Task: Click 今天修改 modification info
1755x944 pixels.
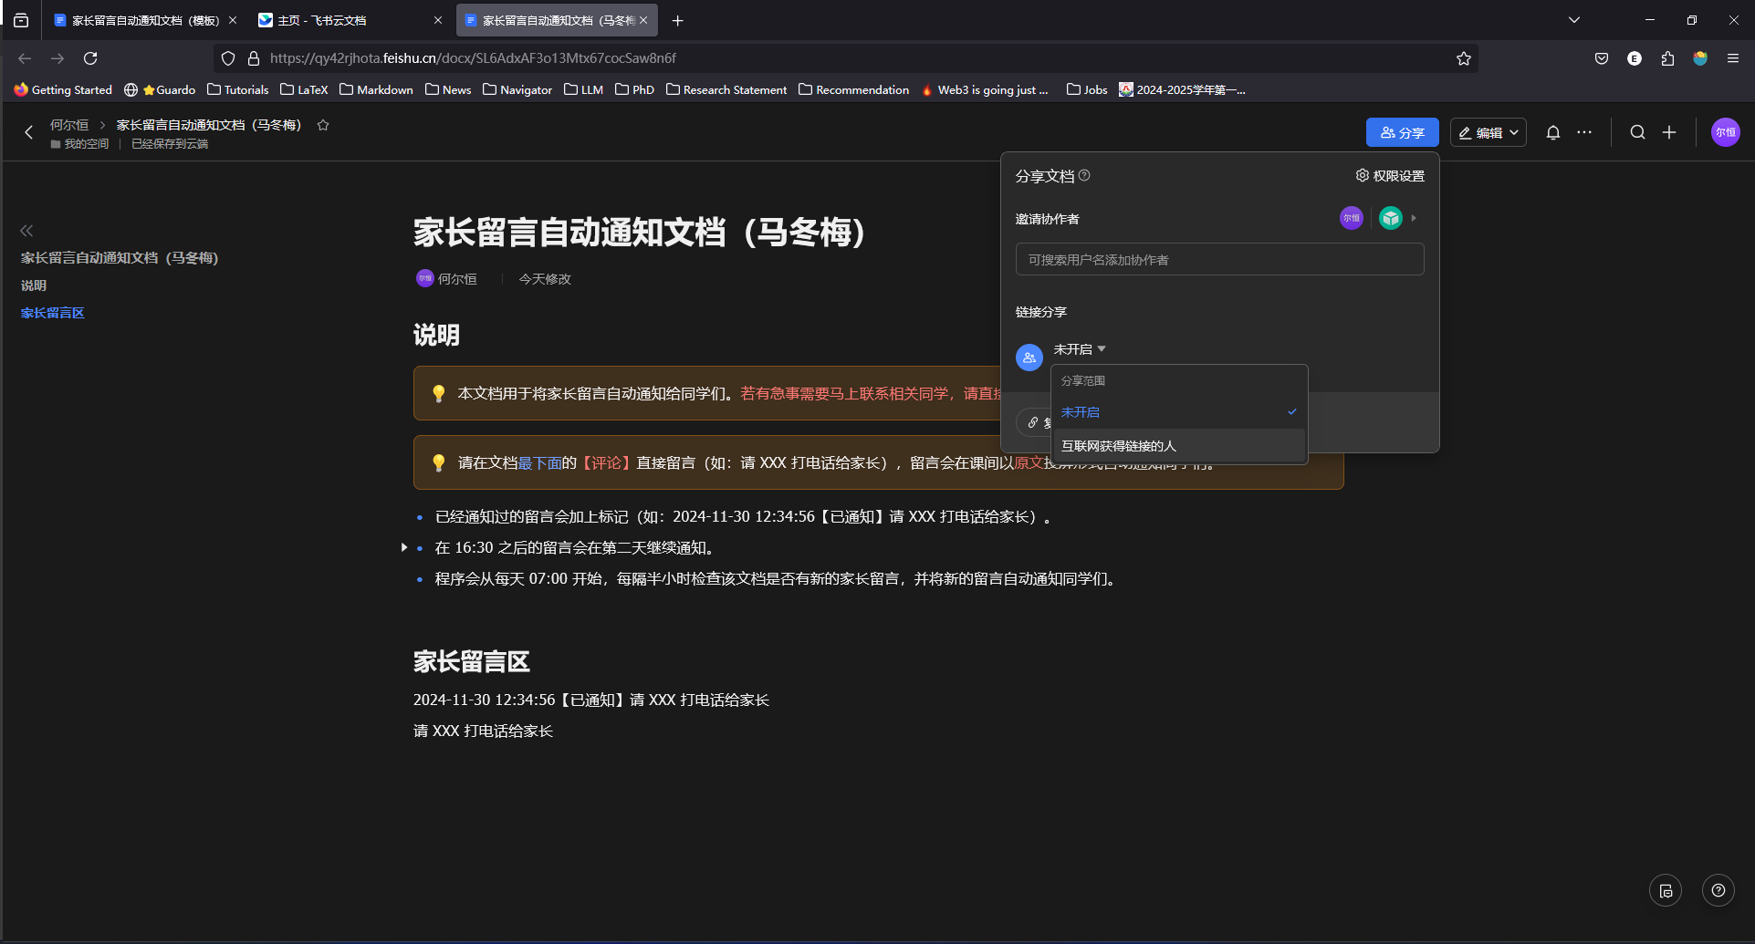Action: point(545,279)
